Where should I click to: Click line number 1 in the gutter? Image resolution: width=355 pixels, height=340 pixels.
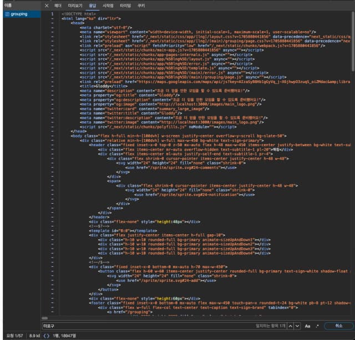tap(52, 14)
